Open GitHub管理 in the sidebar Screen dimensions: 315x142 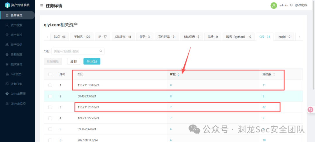[17, 94]
